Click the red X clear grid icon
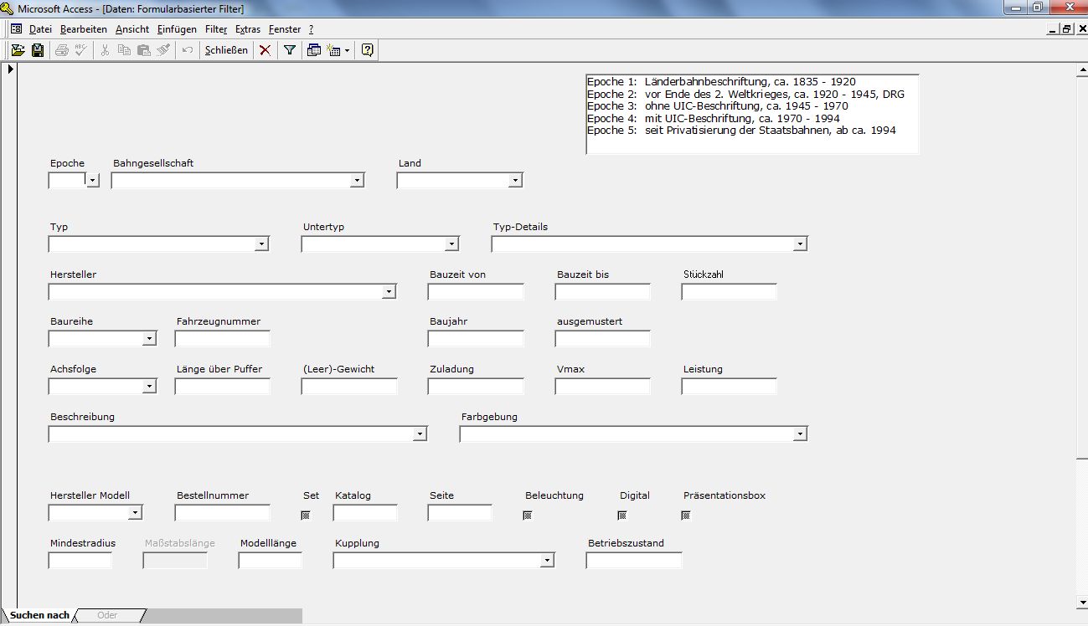 click(265, 50)
